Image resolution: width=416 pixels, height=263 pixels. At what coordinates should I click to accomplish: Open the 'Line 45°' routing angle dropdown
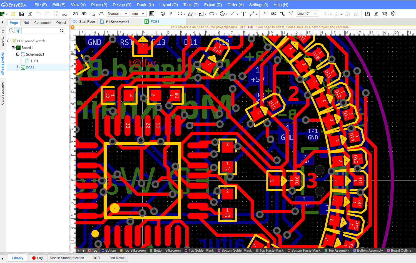307,14
